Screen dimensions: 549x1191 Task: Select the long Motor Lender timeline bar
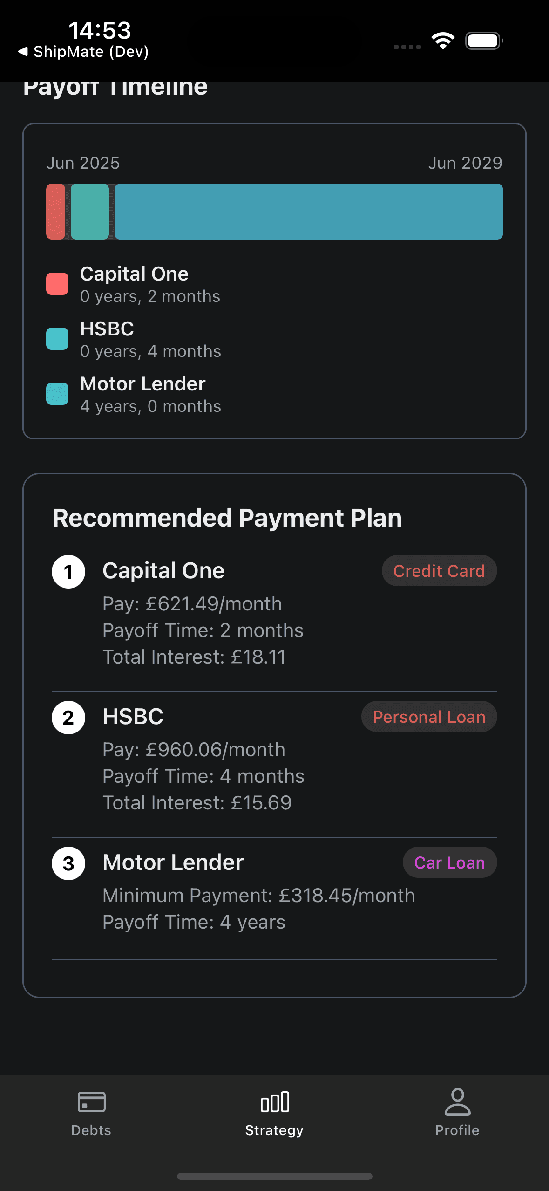coord(308,212)
